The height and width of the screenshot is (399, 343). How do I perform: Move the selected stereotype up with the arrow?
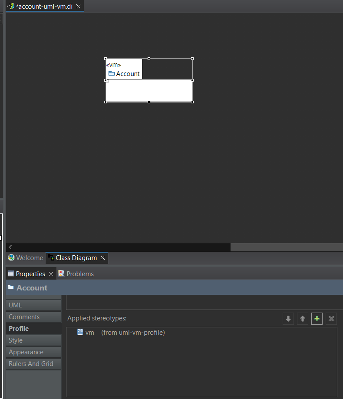(303, 319)
